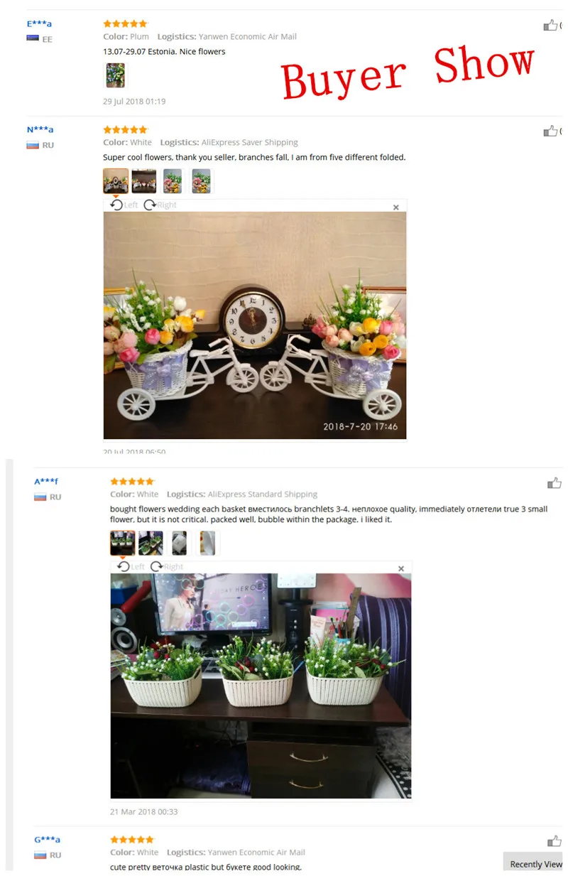Click thumbs-up icon on E***a's review
This screenshot has width=568, height=876.
[550, 26]
